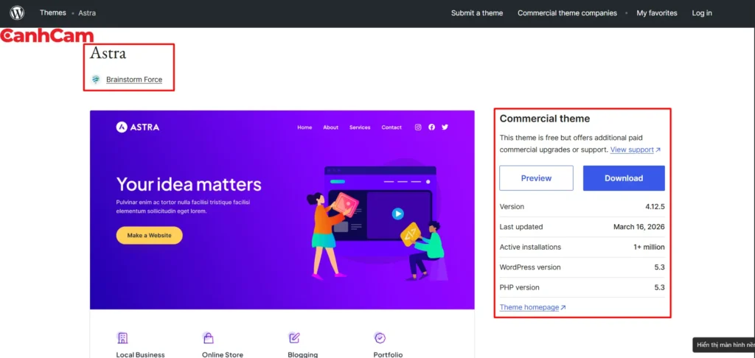Click the WordPress logo icon
755x358 pixels.
17,13
